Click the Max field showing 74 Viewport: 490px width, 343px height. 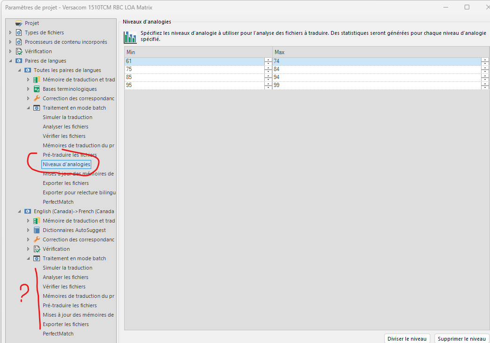(x=377, y=61)
